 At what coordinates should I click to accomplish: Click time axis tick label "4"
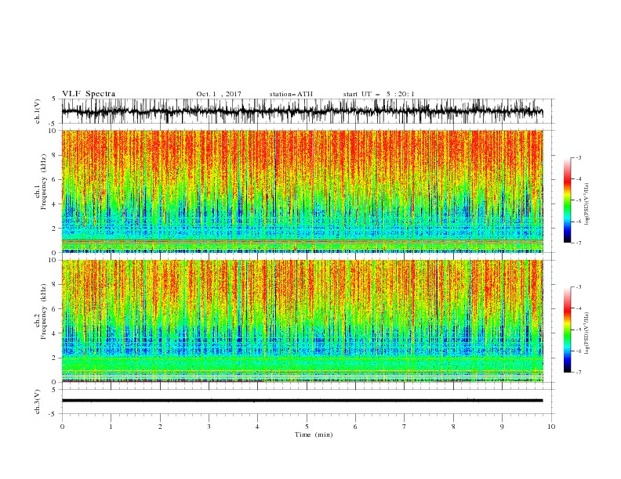click(257, 427)
